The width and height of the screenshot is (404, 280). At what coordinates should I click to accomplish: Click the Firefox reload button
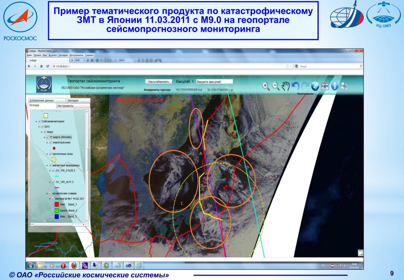pyautogui.click(x=48, y=66)
